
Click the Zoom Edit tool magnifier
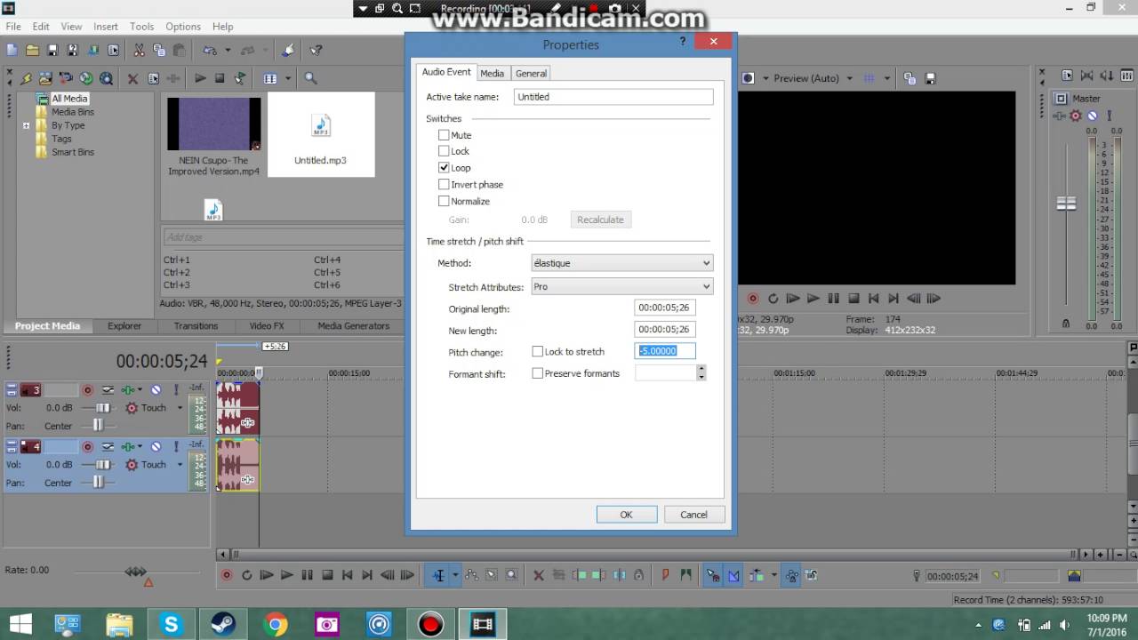(x=511, y=575)
